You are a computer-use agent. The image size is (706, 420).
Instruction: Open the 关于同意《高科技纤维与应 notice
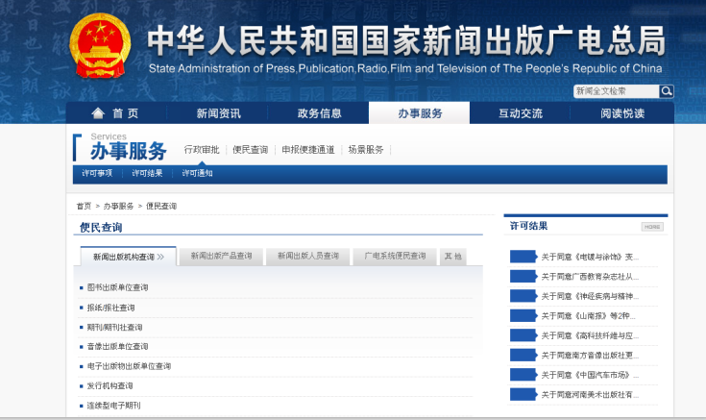coord(590,335)
